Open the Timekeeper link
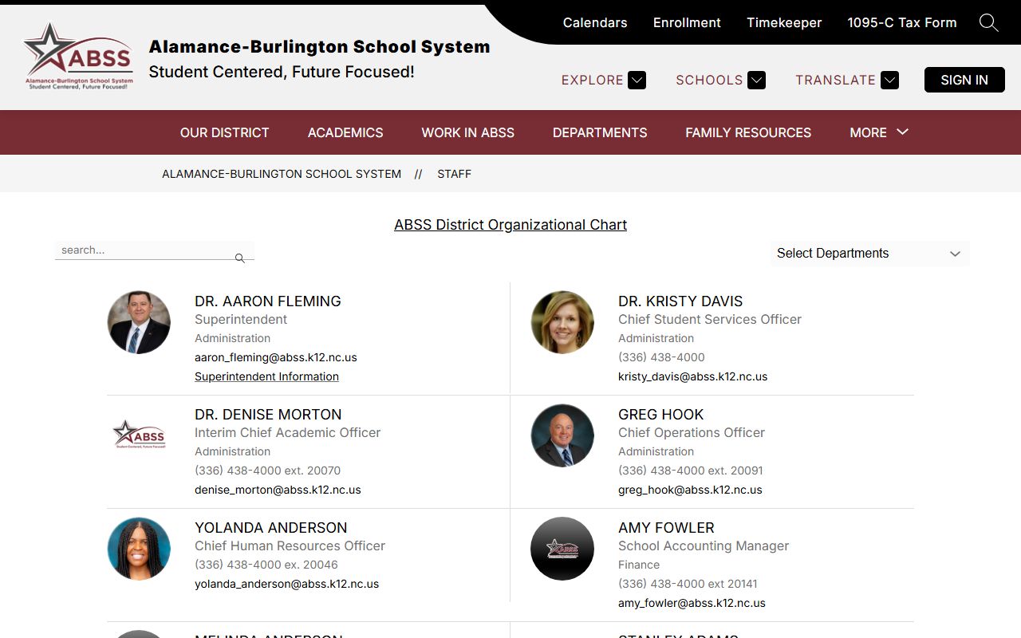 click(x=784, y=22)
